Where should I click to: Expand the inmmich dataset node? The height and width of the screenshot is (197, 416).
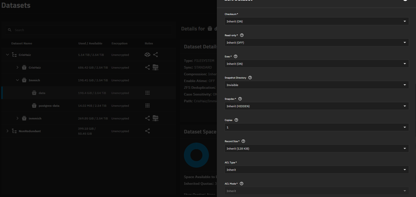click(x=17, y=118)
